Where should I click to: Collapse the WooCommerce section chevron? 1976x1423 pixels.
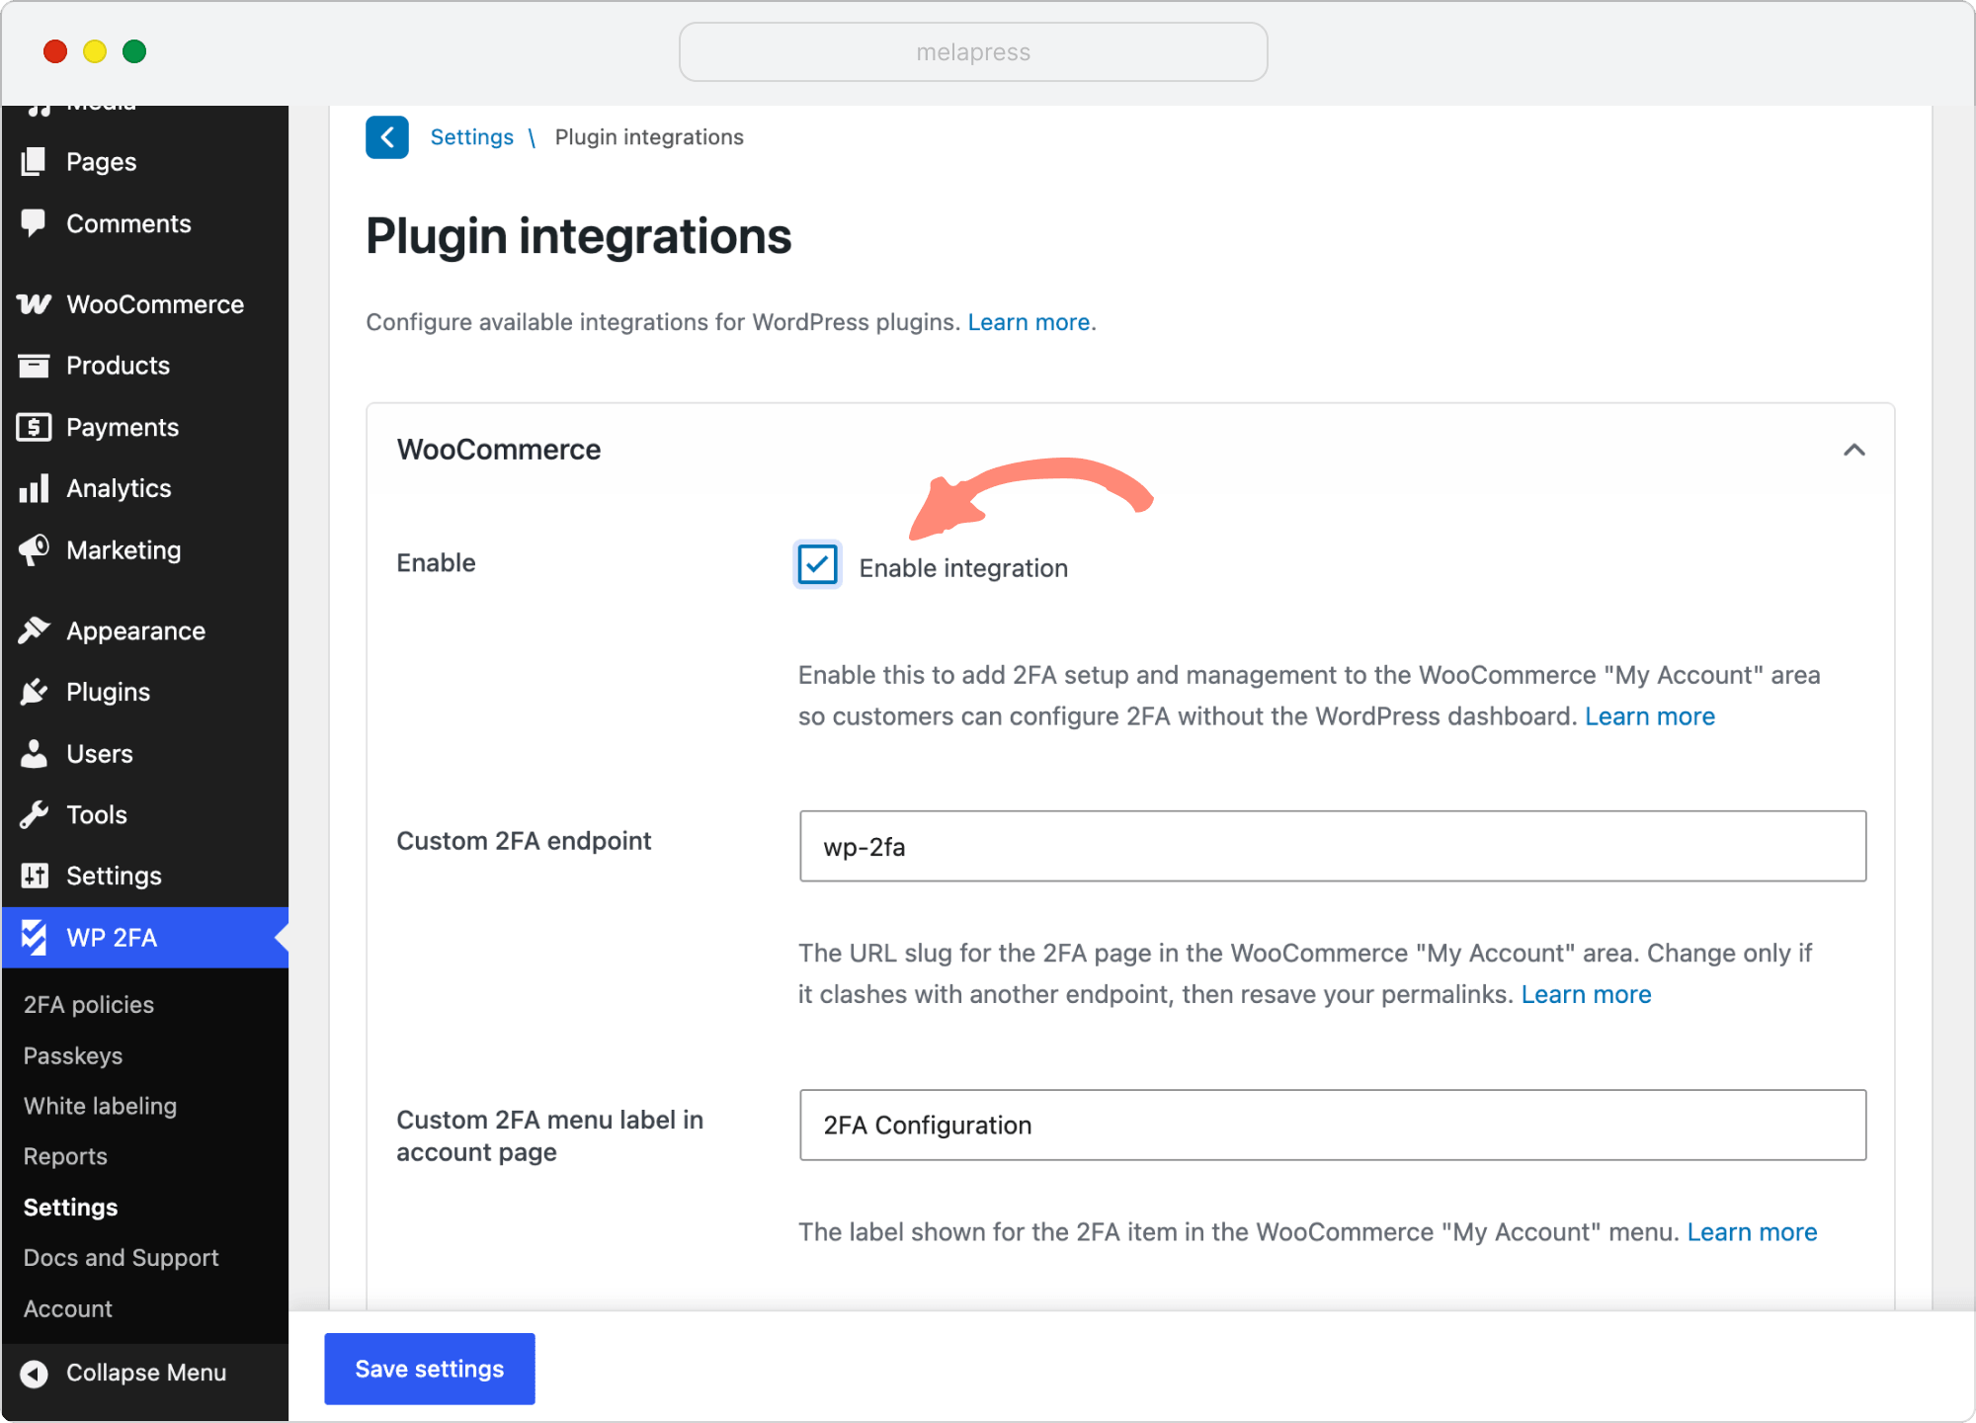pos(1854,451)
